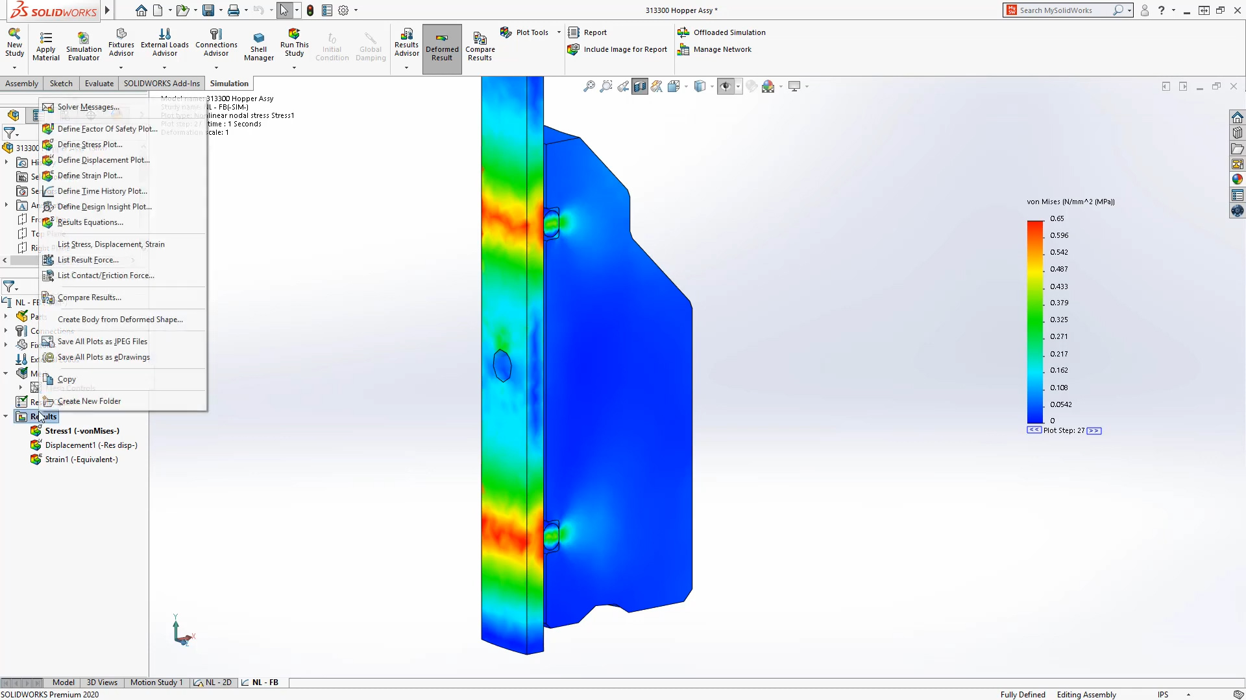Expand Run This Study dropdown arrow
1246x700 pixels.
point(294,67)
